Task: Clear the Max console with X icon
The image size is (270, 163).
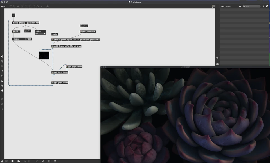Action: point(267,6)
